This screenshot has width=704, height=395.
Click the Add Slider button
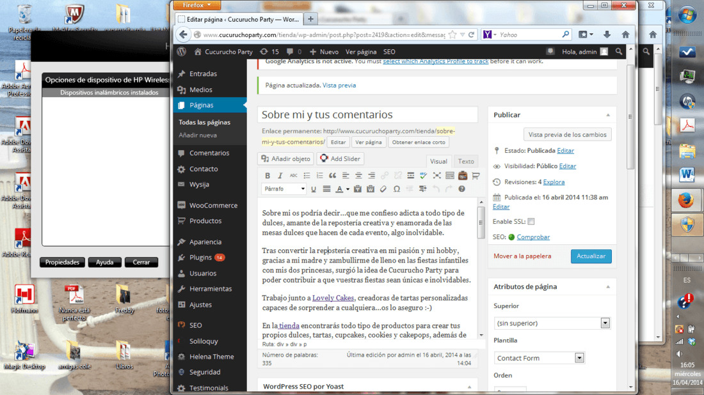click(x=340, y=159)
